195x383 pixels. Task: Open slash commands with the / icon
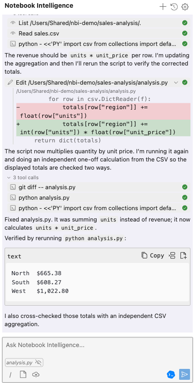click(x=10, y=375)
